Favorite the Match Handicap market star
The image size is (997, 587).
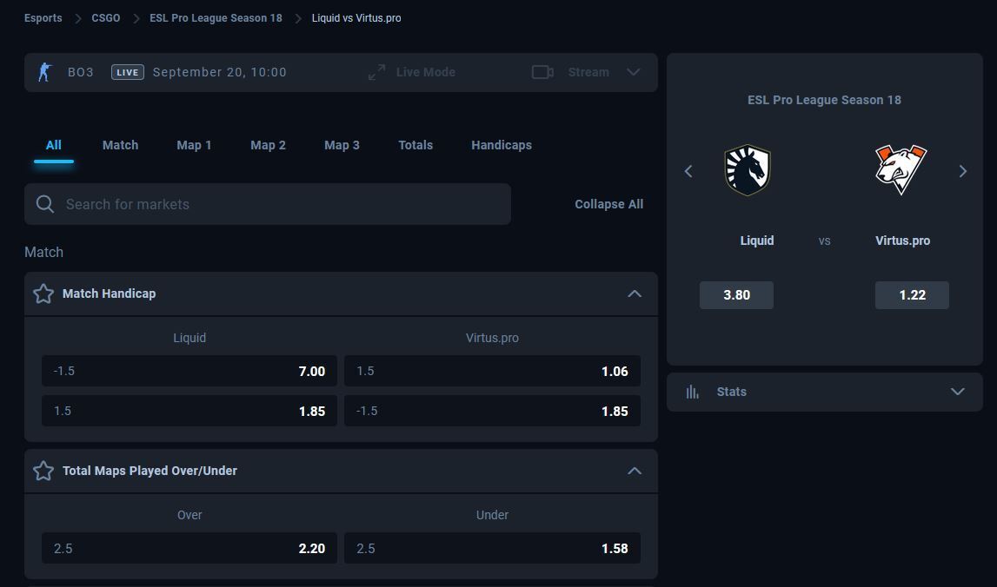(x=43, y=293)
